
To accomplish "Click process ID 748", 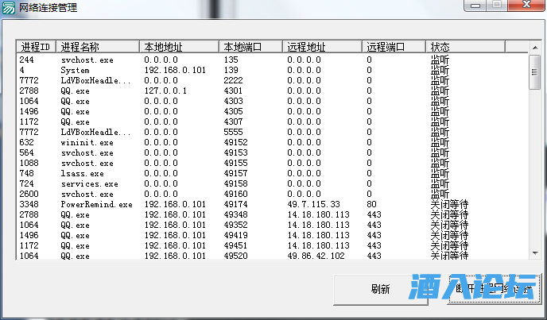I will [x=26, y=173].
